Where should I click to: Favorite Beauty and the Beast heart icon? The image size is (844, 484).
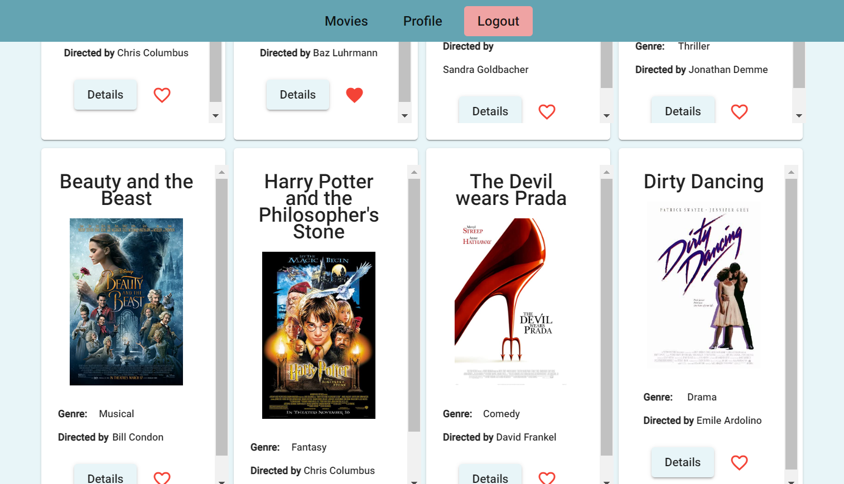tap(162, 478)
